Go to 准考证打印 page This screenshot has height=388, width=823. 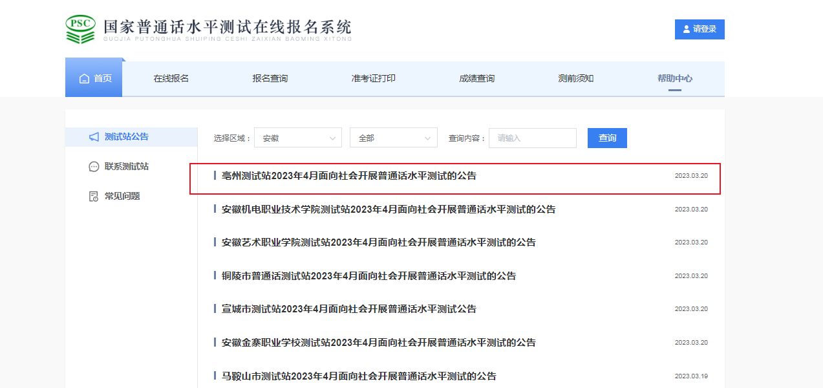click(x=373, y=79)
